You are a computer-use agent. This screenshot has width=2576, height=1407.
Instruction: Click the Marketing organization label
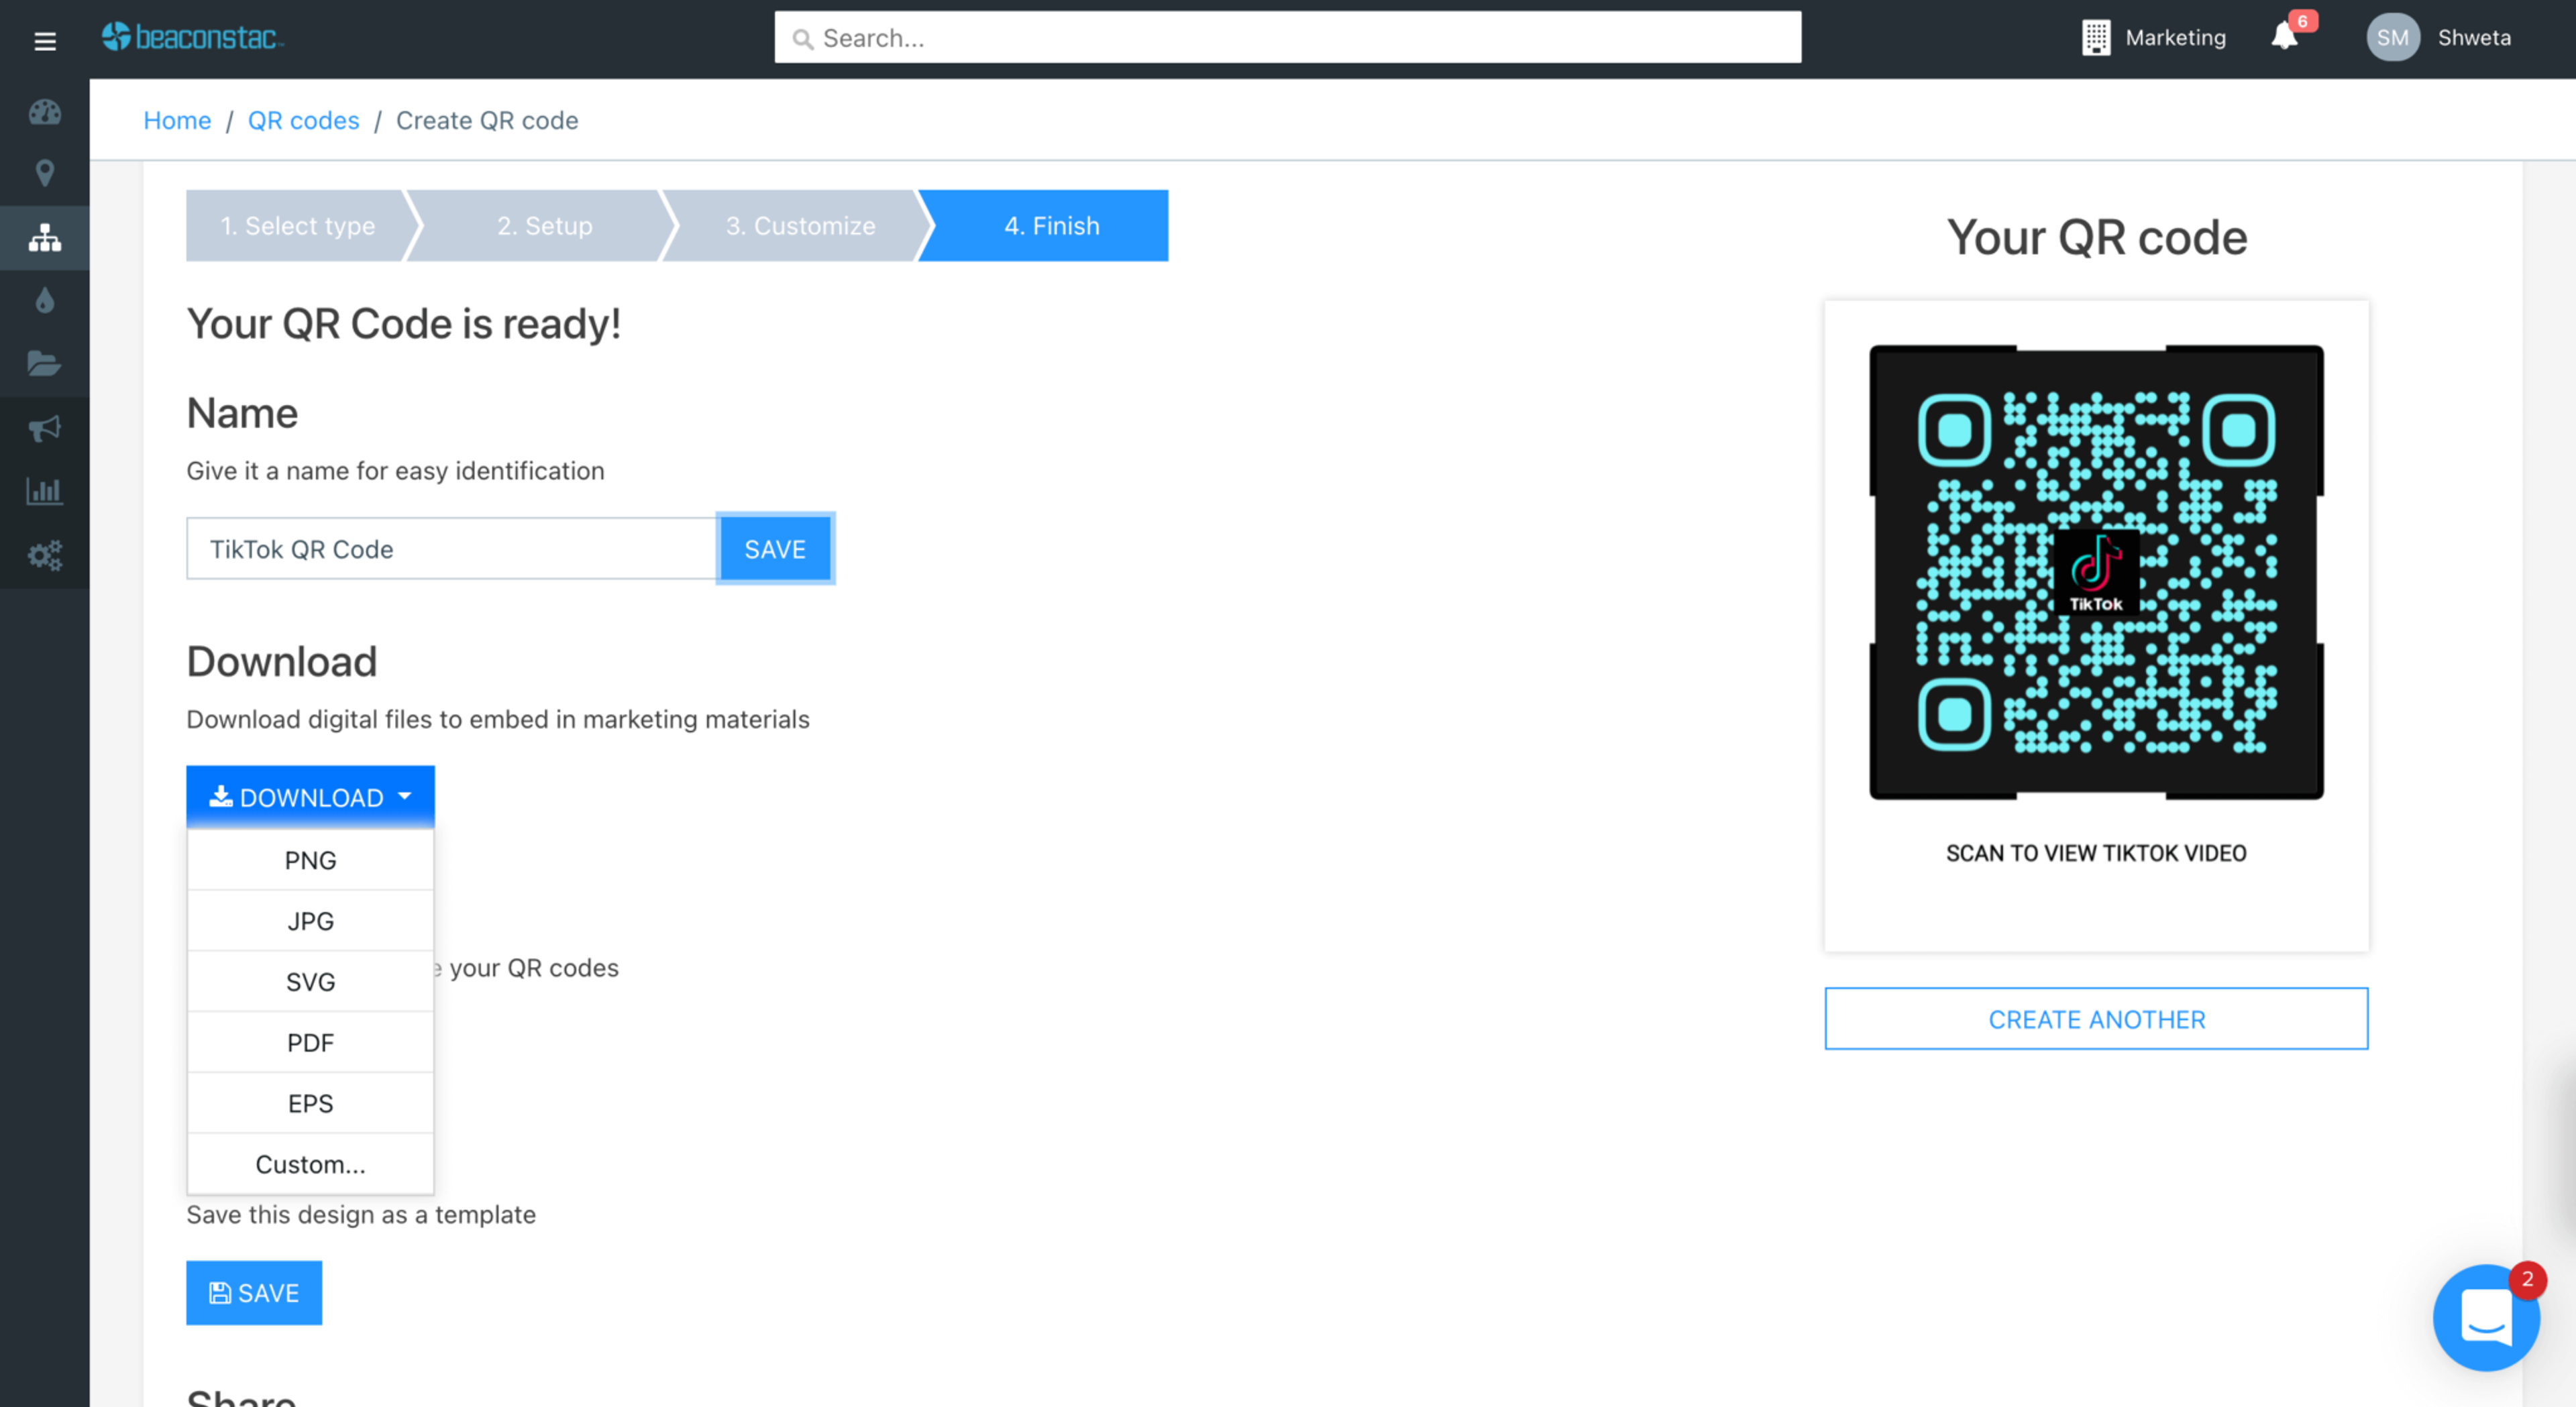click(2175, 37)
